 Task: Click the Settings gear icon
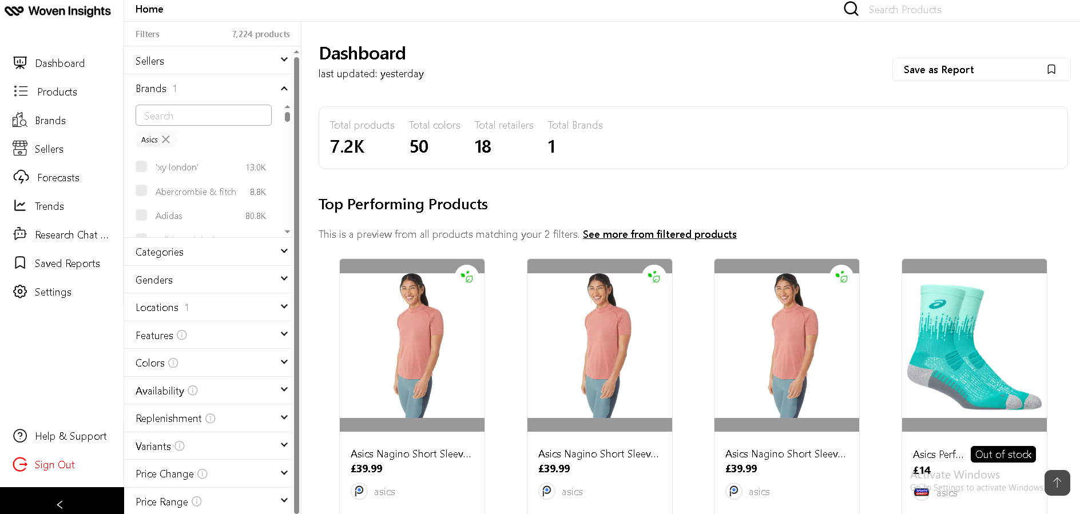coord(20,292)
